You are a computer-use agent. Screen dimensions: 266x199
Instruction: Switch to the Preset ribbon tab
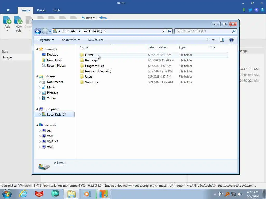point(41,10)
